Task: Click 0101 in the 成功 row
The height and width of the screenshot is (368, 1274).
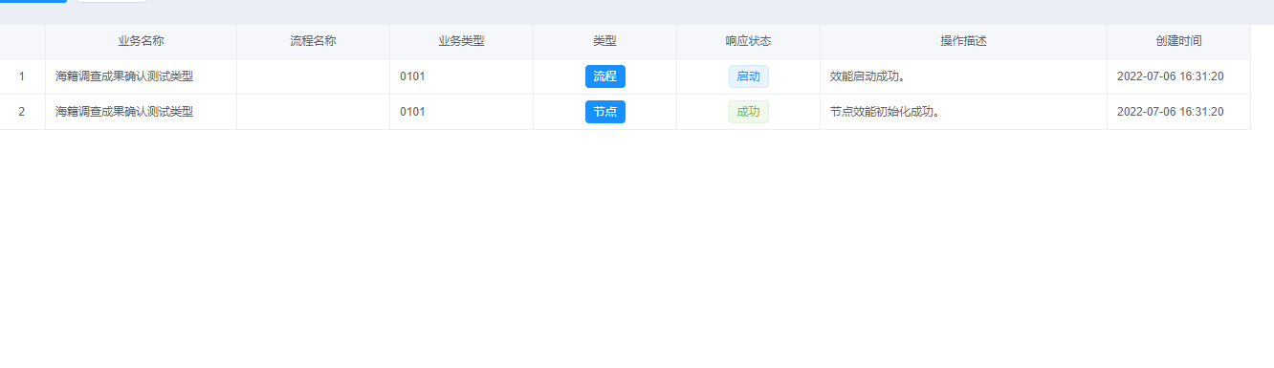Action: pos(412,112)
